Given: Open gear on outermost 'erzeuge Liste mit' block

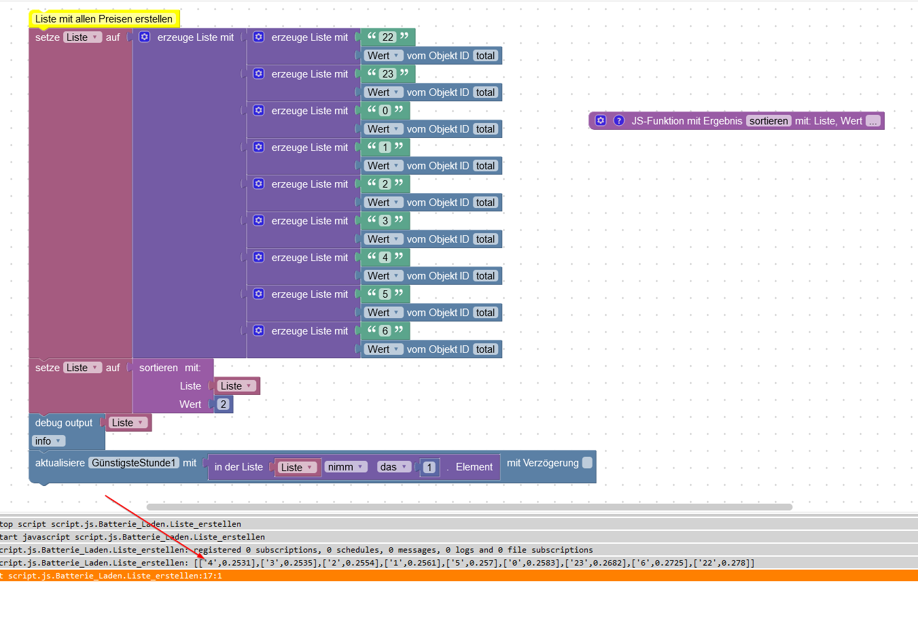Looking at the screenshot, I should tap(145, 37).
